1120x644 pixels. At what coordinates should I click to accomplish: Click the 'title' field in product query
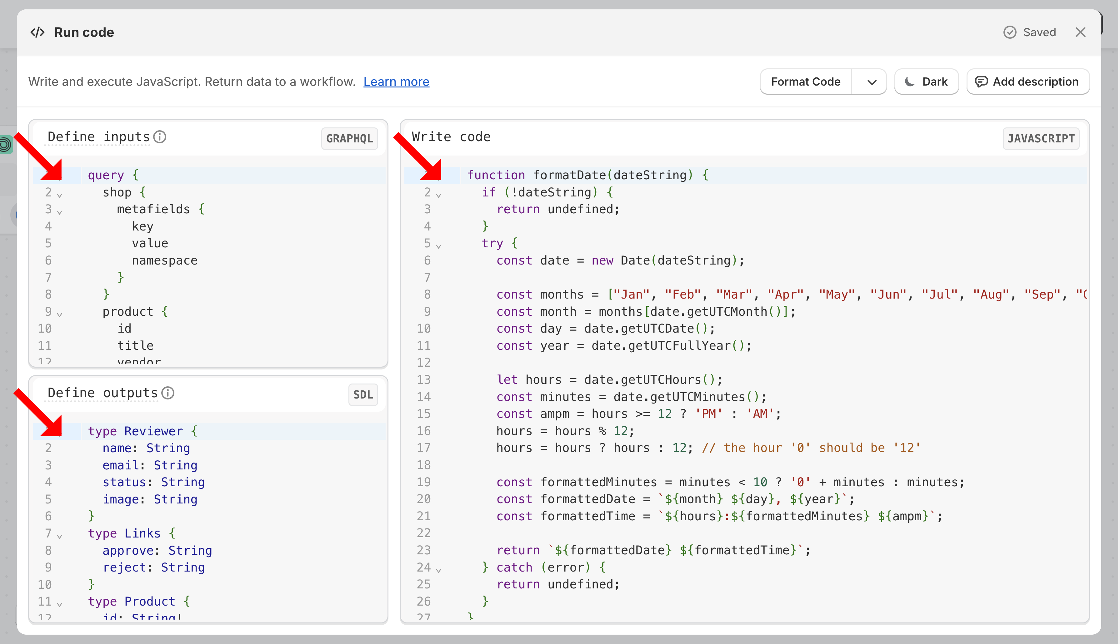click(x=135, y=346)
